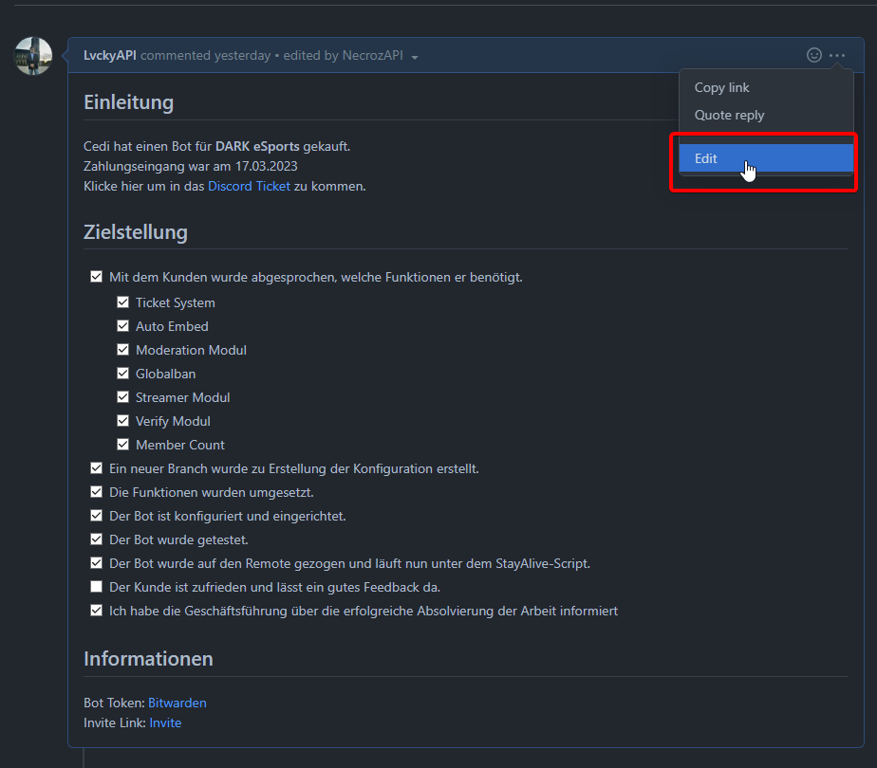Click the LvckyAPI author name
This screenshot has width=877, height=768.
click(110, 56)
